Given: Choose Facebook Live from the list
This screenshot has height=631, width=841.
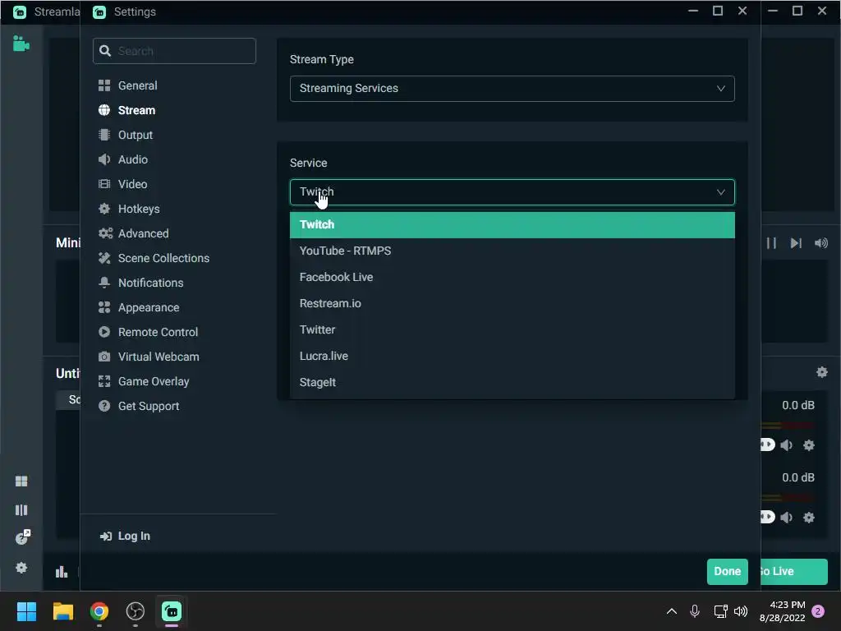Looking at the screenshot, I should [512, 278].
